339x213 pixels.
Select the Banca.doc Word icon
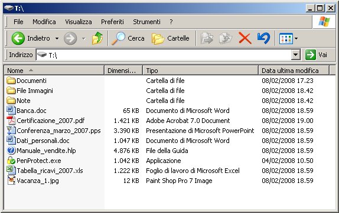point(11,111)
